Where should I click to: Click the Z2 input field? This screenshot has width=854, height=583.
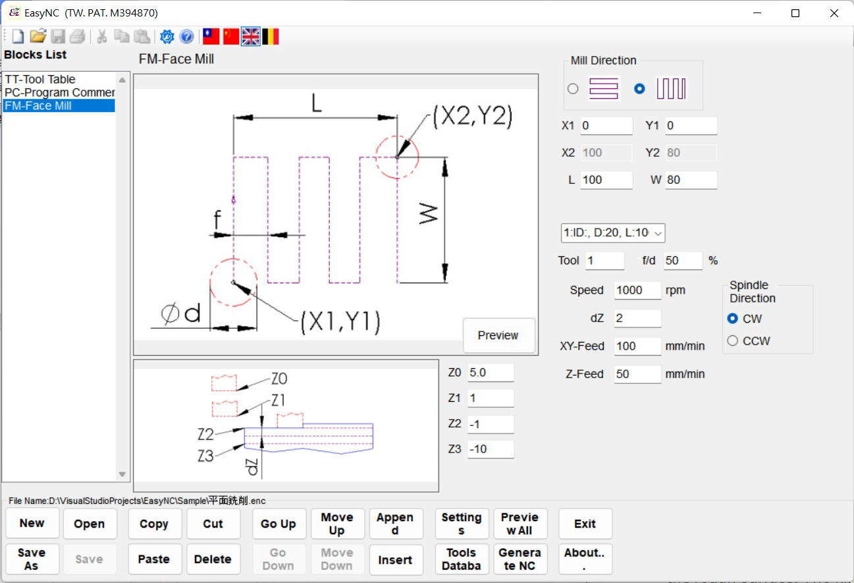tap(491, 424)
